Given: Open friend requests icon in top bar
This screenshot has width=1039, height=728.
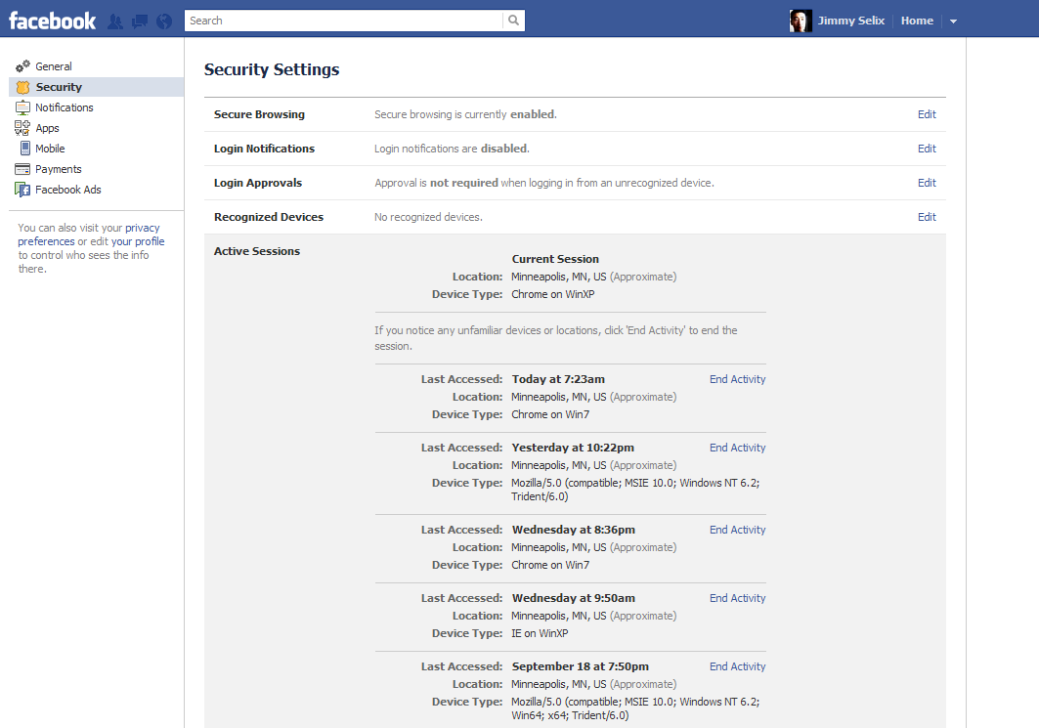Looking at the screenshot, I should (115, 21).
